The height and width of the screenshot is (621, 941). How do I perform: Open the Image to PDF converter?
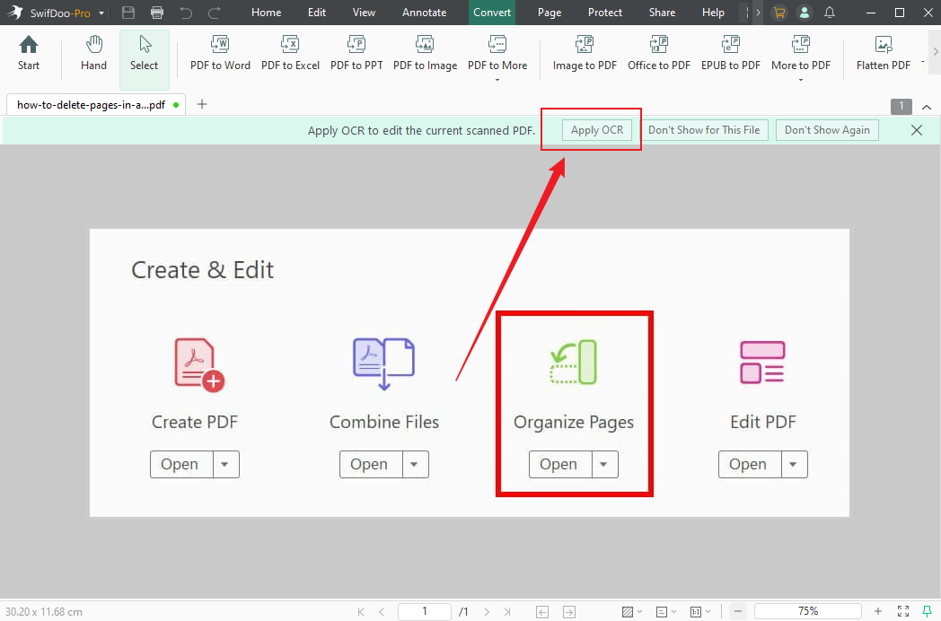pyautogui.click(x=584, y=52)
